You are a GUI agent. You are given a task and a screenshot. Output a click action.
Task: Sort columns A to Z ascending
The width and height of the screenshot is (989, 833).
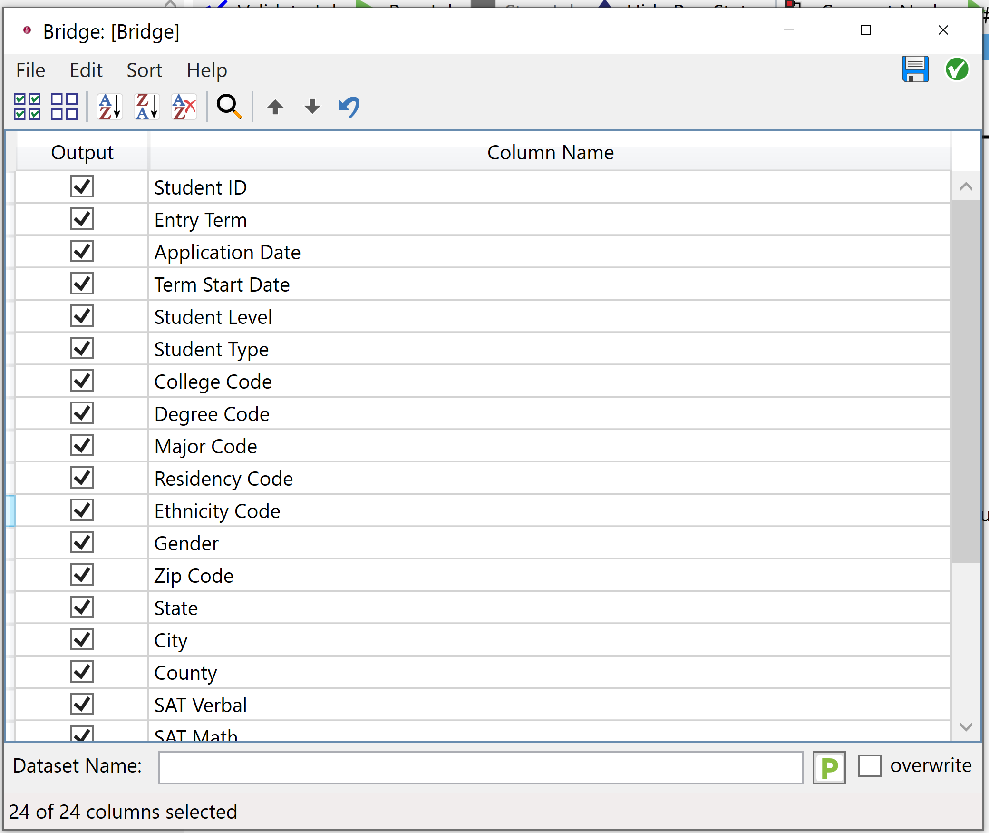[110, 107]
